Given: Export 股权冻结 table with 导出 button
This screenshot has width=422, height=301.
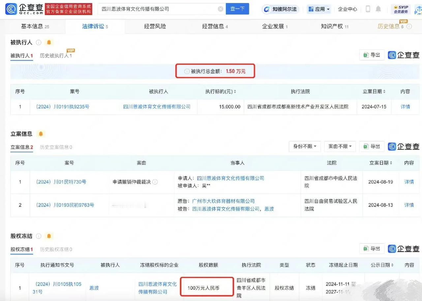Looking at the screenshot, I should pyautogui.click(x=372, y=249).
